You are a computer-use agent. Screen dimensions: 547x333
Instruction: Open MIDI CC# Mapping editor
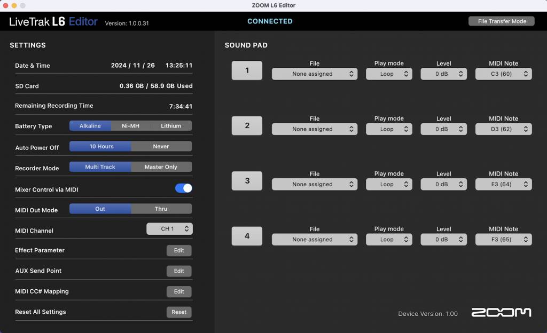pyautogui.click(x=179, y=291)
